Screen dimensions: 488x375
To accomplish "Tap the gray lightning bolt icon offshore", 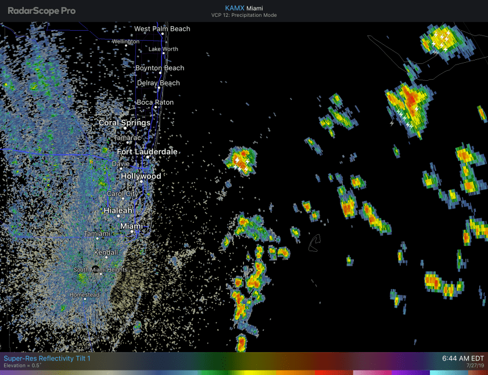I will (x=392, y=123).
